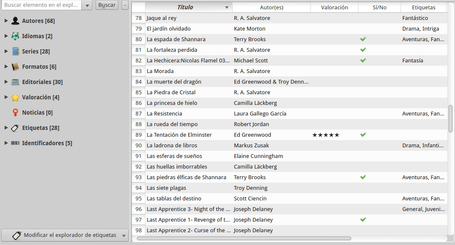Click the Noticias news icon
The height and width of the screenshot is (245, 455).
coord(15,113)
